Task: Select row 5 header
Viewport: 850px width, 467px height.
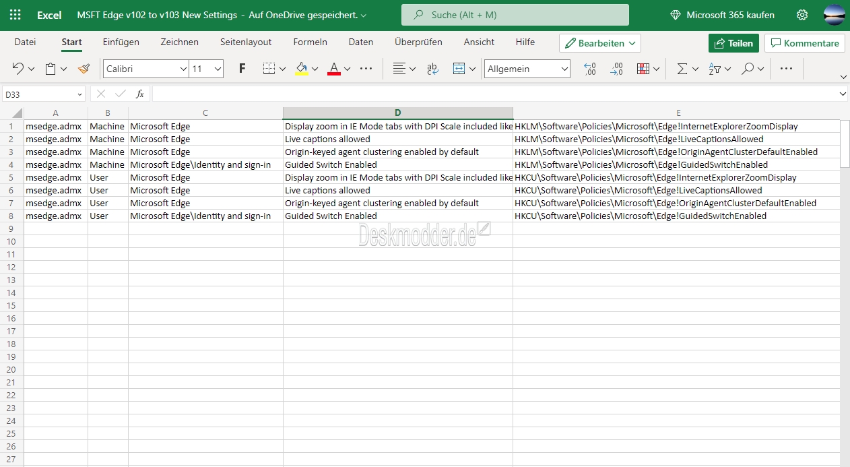Action: point(11,178)
